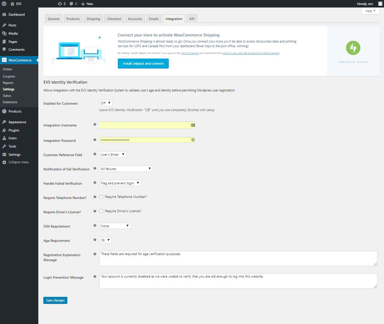Open WooCommerce Reports submenu
Screen dimensions: 384x324
(x=8, y=83)
